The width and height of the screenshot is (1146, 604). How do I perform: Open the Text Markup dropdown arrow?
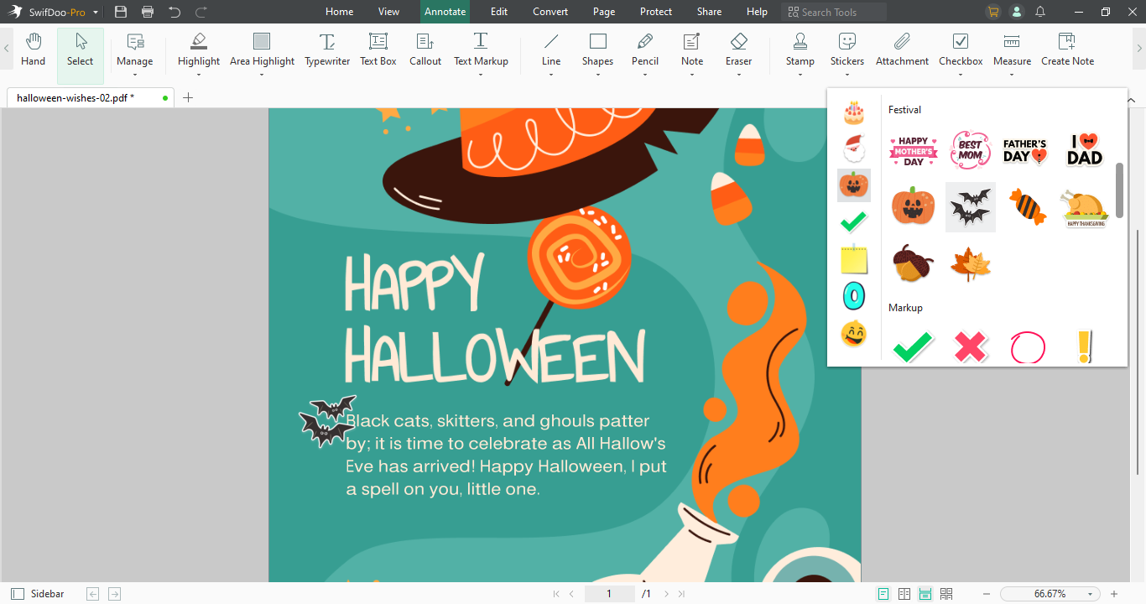(481, 75)
